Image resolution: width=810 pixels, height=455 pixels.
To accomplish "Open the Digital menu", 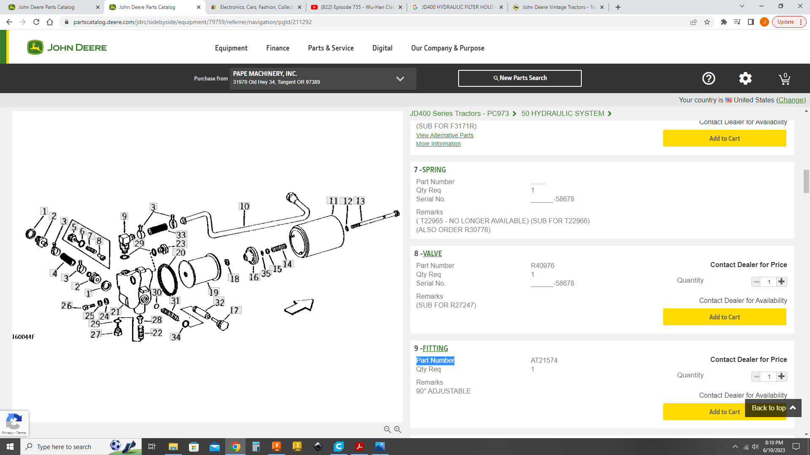I will pyautogui.click(x=382, y=48).
